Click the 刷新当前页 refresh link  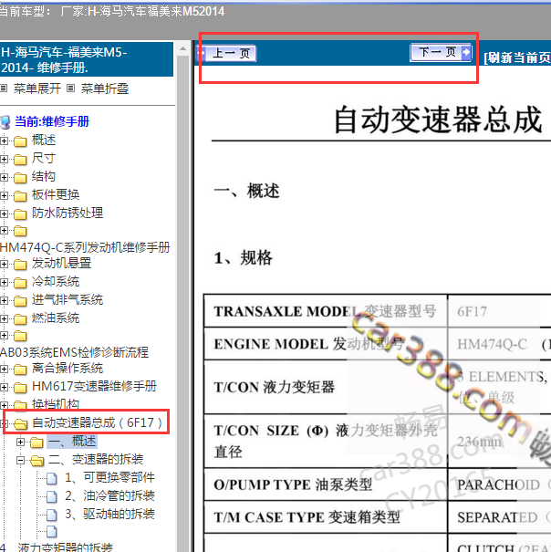click(517, 57)
